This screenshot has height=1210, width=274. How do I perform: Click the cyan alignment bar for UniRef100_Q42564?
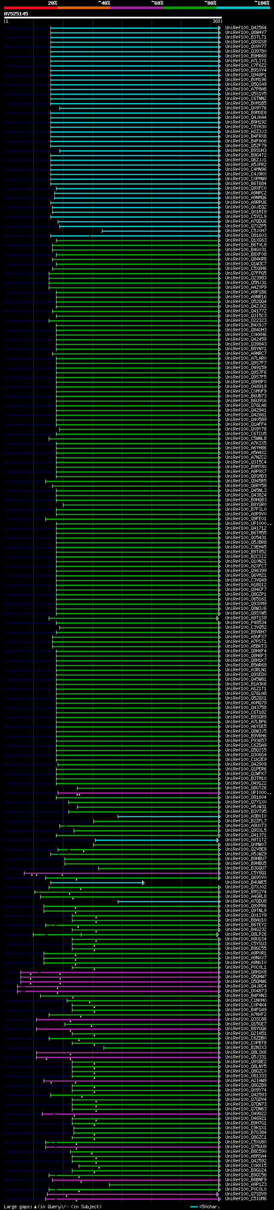coord(135,28)
